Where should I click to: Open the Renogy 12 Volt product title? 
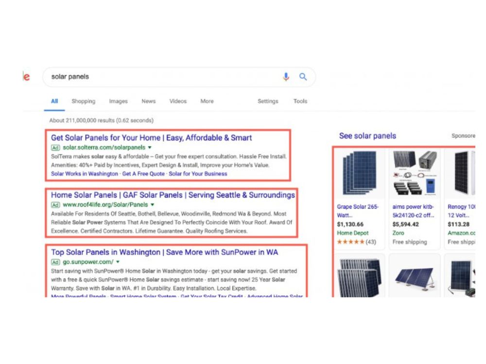click(461, 211)
